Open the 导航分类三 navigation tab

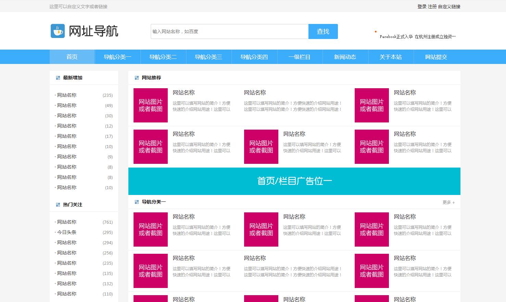pyautogui.click(x=208, y=57)
